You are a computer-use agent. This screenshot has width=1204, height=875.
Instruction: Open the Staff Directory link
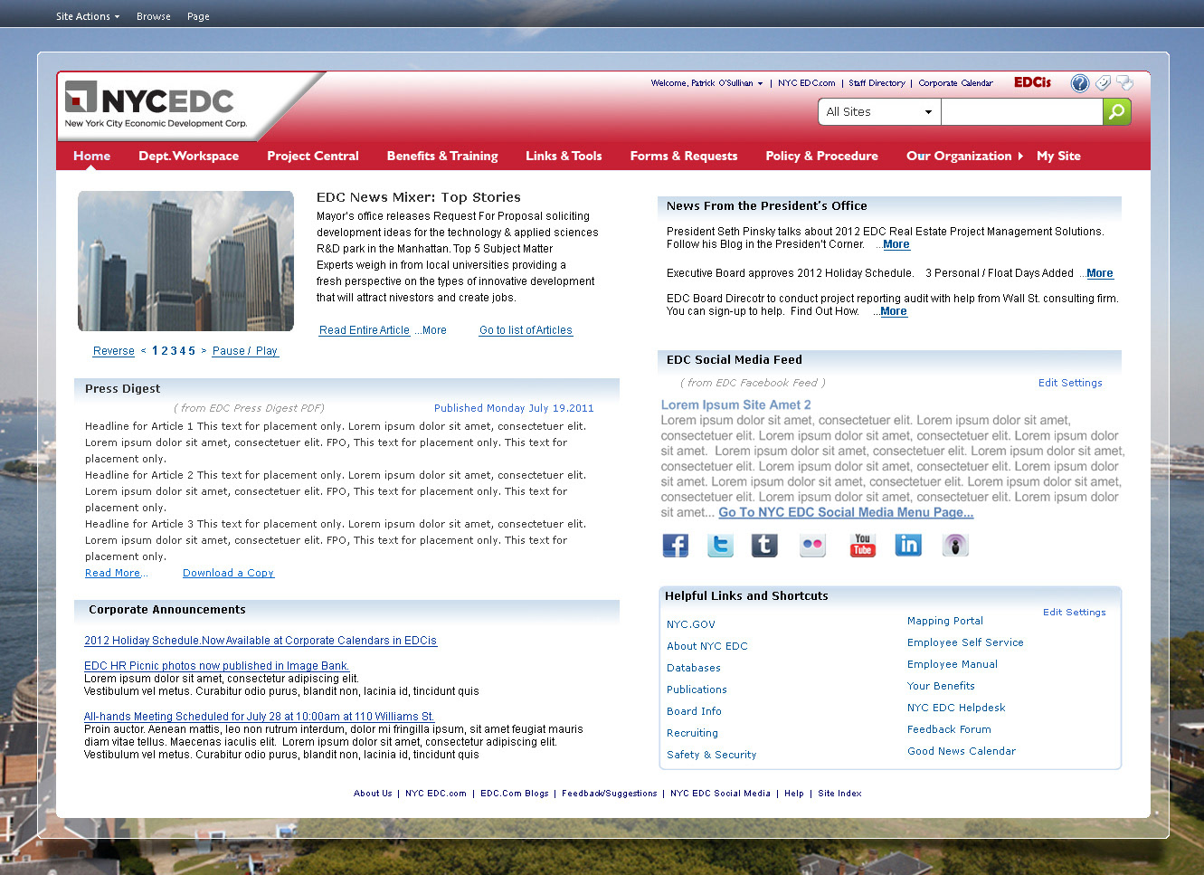pos(877,83)
